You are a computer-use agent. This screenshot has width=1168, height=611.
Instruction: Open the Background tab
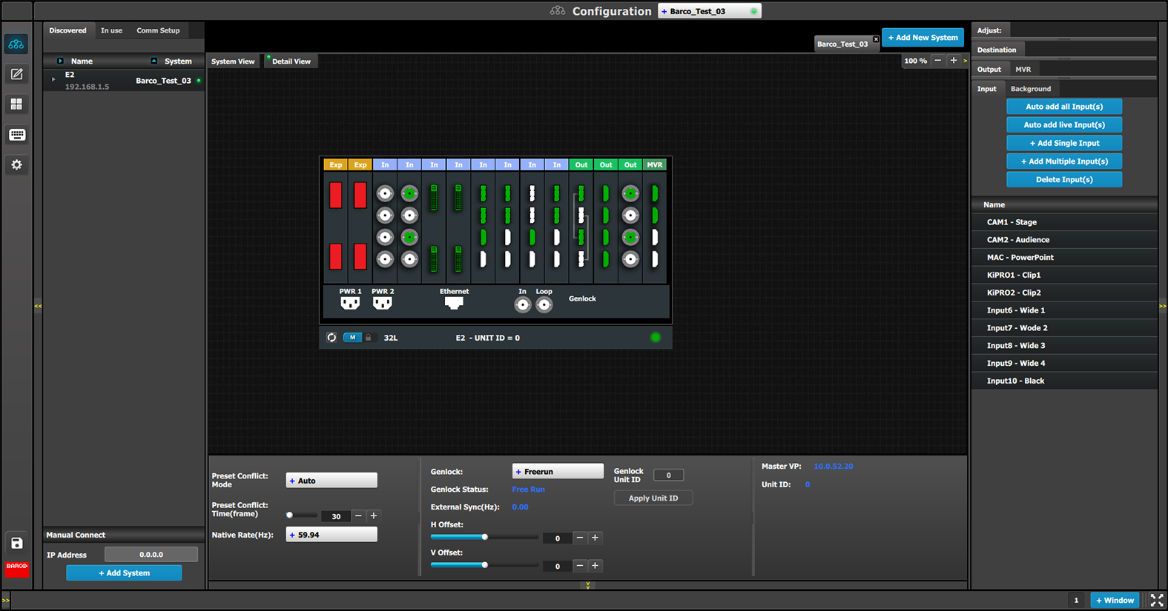coord(1031,89)
